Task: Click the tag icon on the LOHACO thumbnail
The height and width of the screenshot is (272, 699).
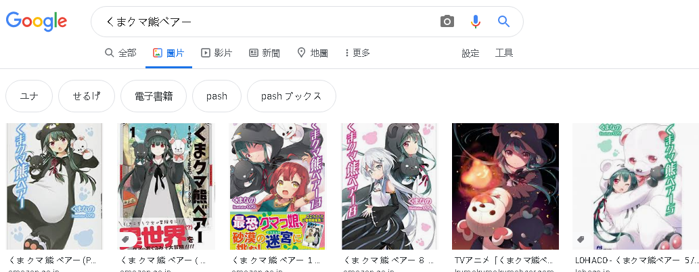Action: point(581,240)
